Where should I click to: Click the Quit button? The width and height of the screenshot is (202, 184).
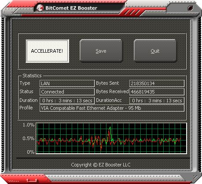coord(155,51)
